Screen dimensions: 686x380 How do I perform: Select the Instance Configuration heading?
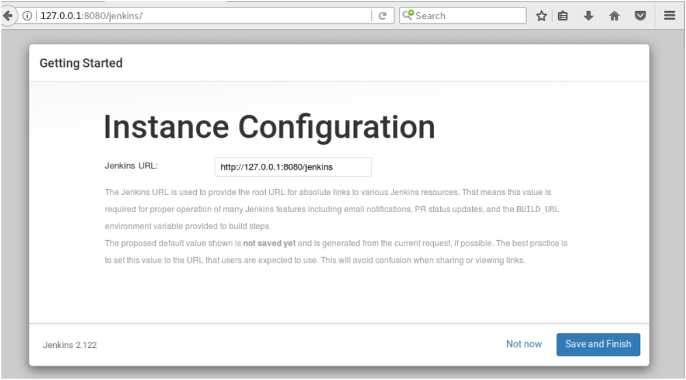[x=269, y=128]
